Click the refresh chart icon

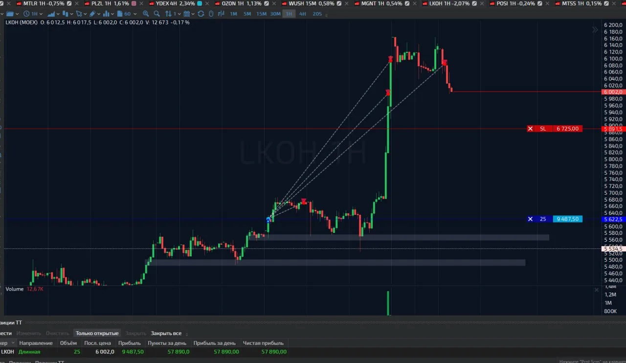(201, 14)
